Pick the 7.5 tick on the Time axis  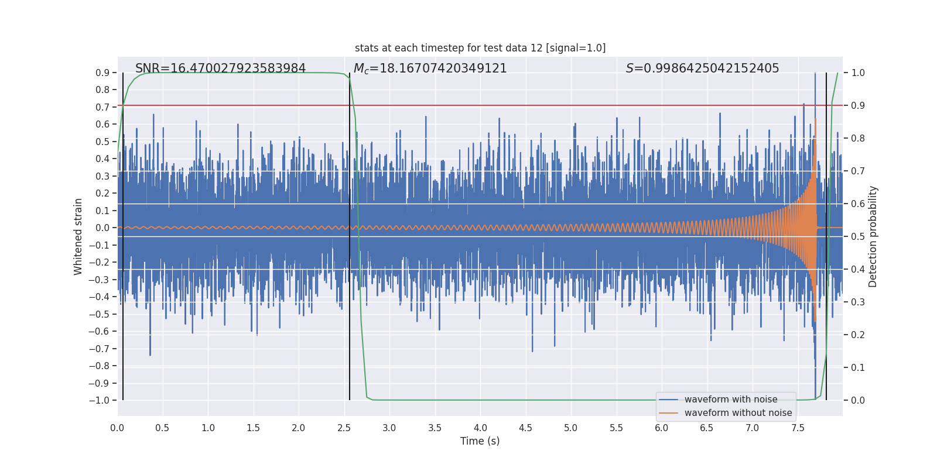[798, 428]
